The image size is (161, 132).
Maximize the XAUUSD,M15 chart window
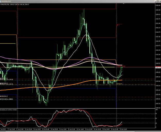[x=158, y=1]
